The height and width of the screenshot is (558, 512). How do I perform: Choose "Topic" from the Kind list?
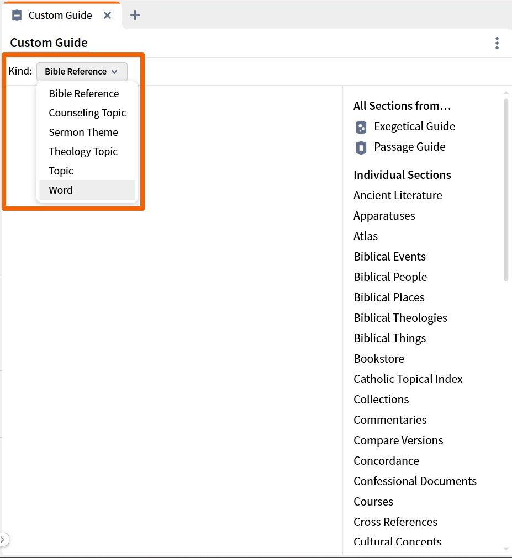(60, 171)
